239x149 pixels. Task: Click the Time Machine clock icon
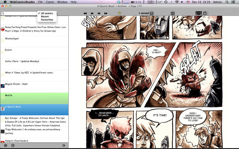[x=166, y=2]
